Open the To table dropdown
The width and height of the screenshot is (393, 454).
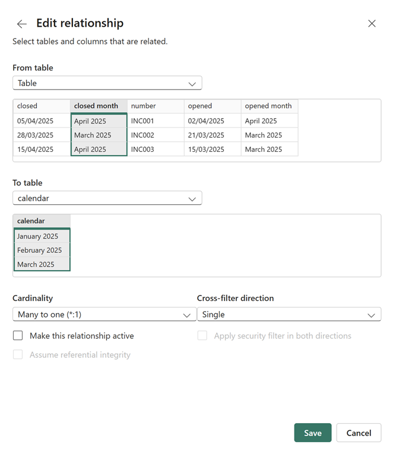(107, 198)
